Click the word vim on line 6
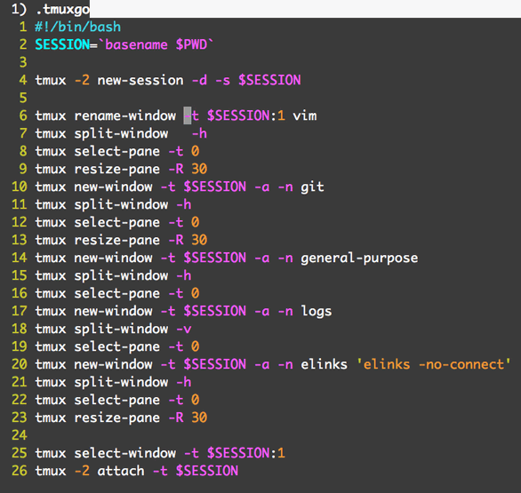The image size is (521, 493). click(x=305, y=115)
